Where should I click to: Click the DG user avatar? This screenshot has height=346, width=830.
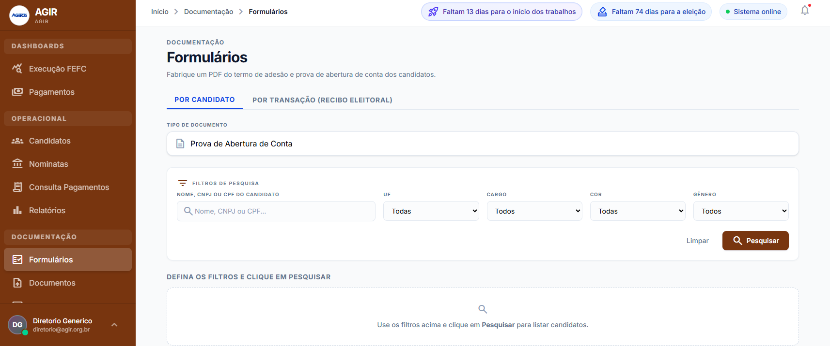coord(17,325)
